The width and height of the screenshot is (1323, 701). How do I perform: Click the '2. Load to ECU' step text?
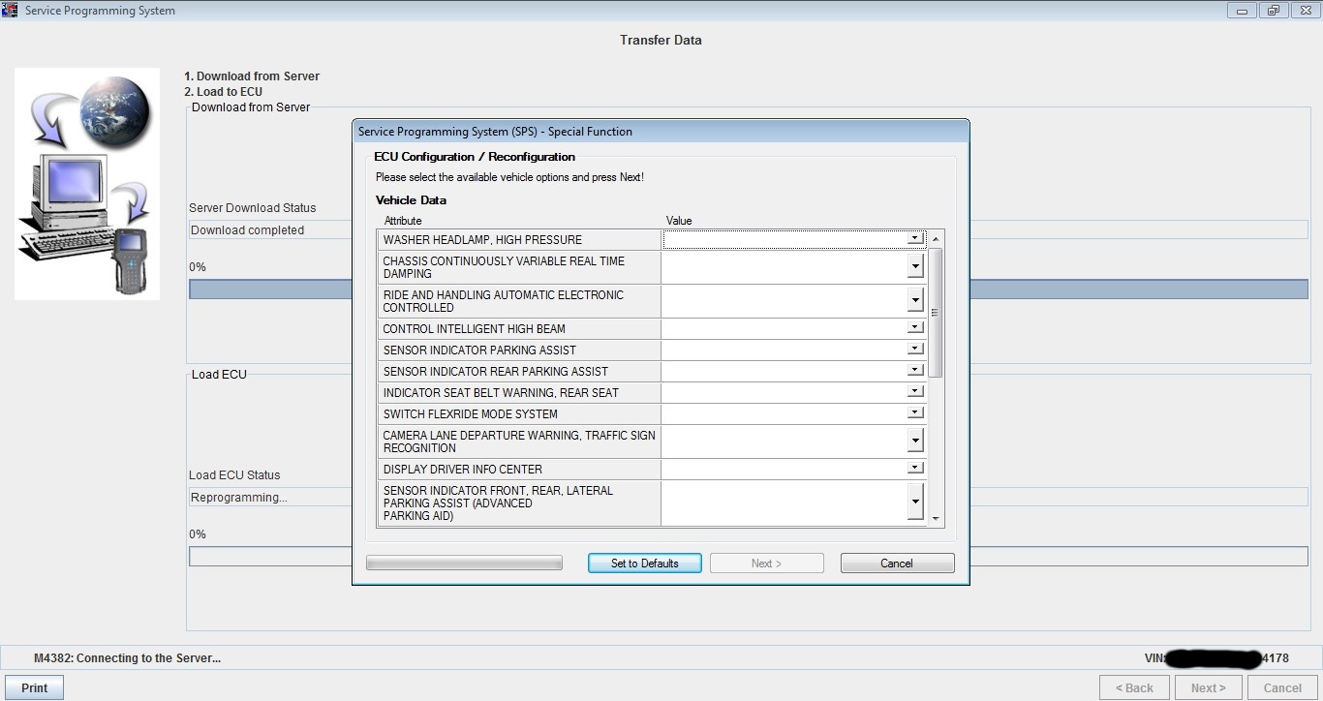[x=223, y=92]
